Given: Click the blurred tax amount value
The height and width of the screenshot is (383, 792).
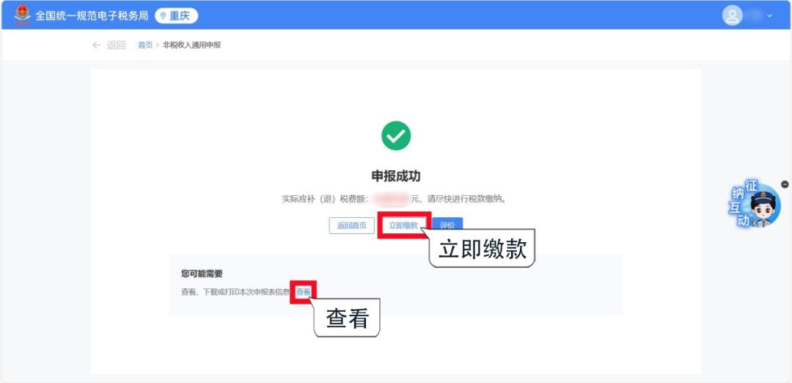Looking at the screenshot, I should coord(392,199).
